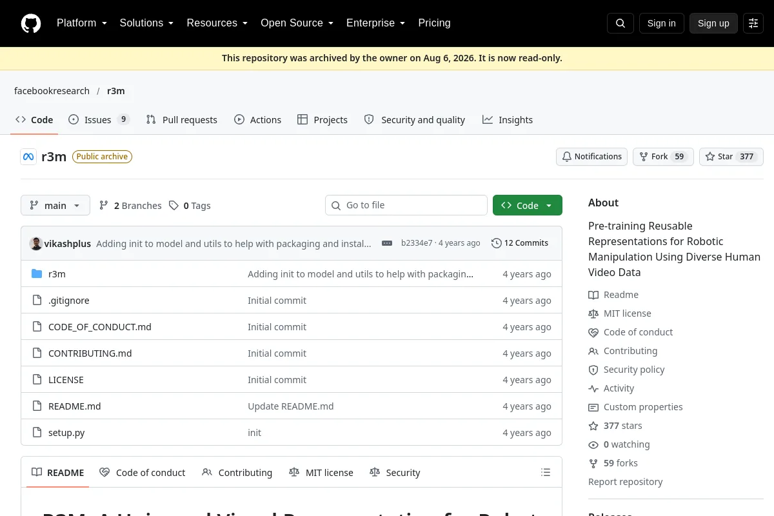Open the r3m folder icon
Image resolution: width=774 pixels, height=516 pixels.
(x=37, y=274)
